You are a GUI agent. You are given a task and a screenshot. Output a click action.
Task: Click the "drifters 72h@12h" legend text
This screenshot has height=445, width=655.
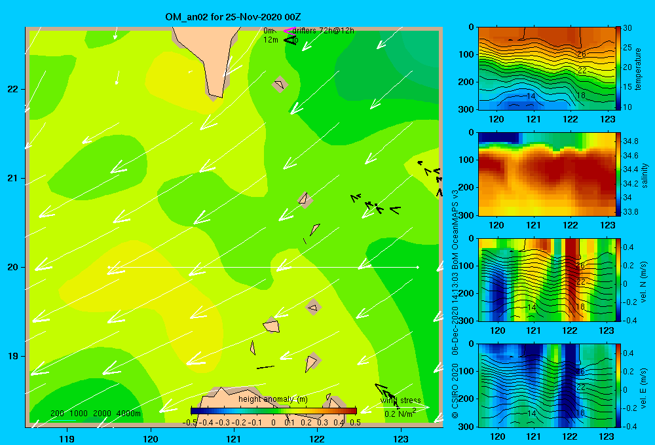323,31
